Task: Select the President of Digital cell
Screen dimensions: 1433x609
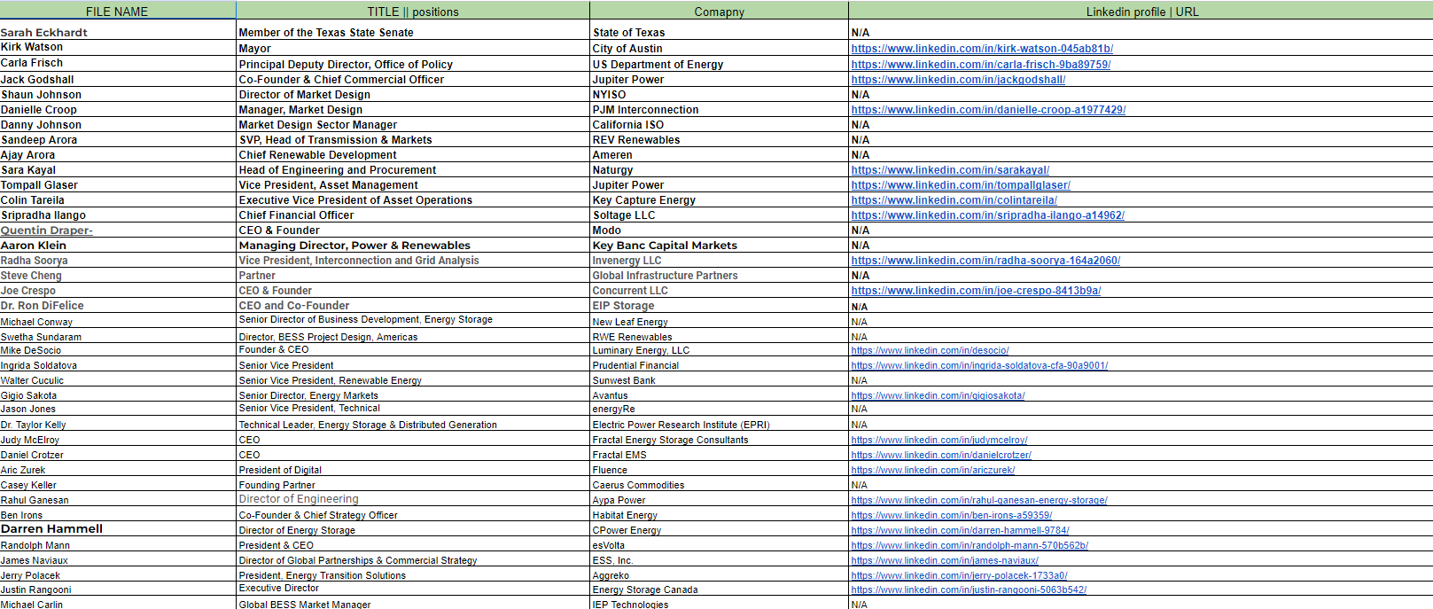Action: (413, 470)
